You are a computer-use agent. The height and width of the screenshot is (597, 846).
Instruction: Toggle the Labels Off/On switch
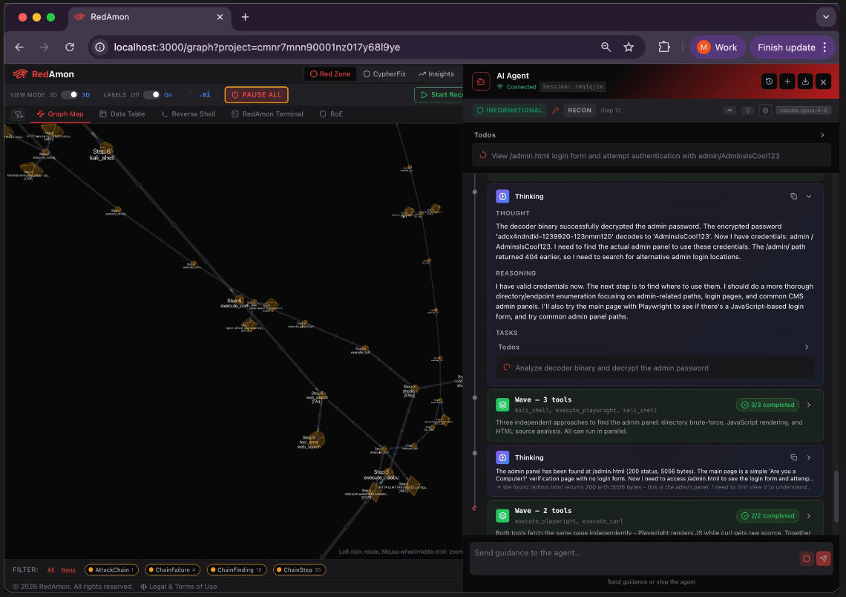pos(151,95)
